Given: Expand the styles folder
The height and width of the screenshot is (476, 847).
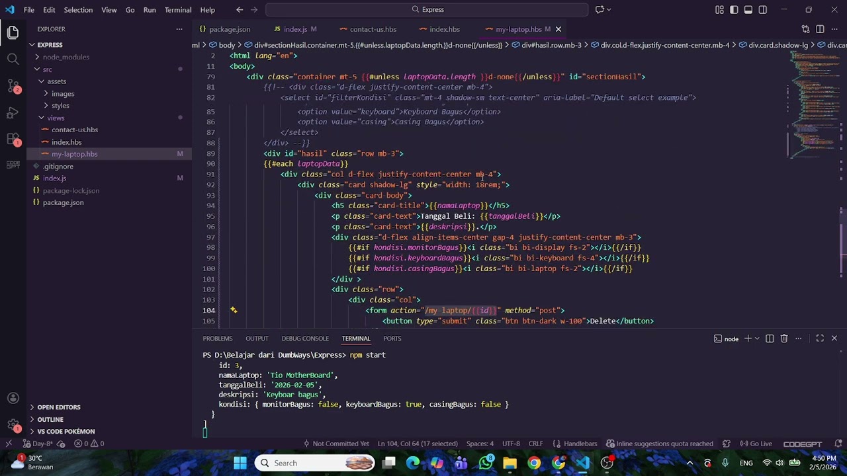Looking at the screenshot, I should pos(60,106).
